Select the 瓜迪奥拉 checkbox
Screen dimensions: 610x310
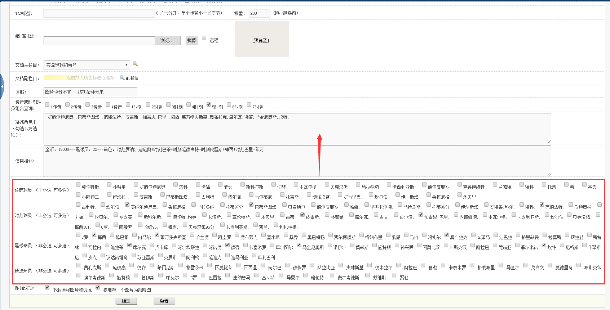coord(571,205)
